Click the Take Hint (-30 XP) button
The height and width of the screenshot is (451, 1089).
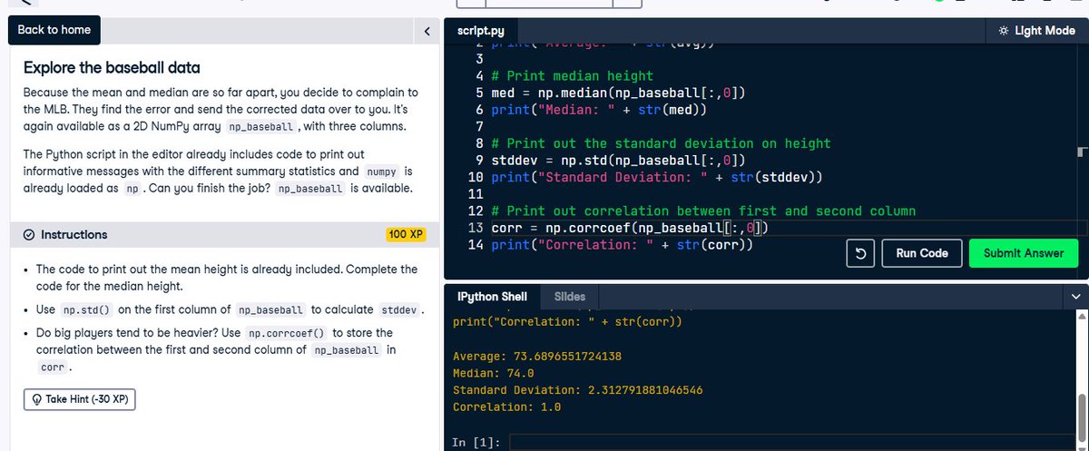(79, 399)
